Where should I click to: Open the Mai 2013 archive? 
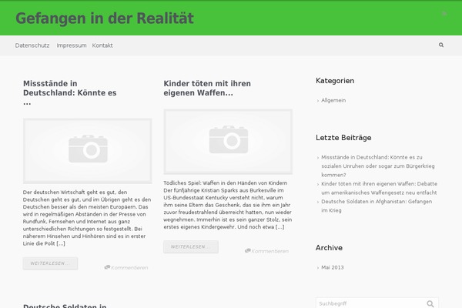pyautogui.click(x=332, y=267)
